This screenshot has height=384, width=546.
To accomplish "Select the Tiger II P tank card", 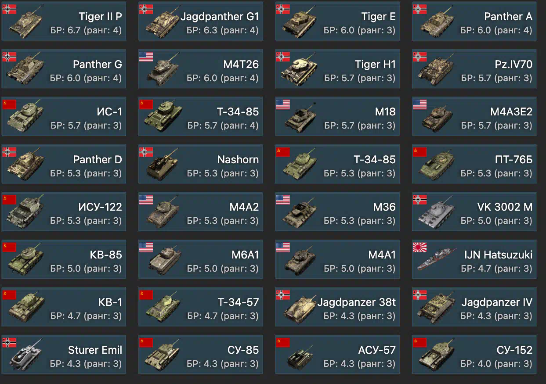I will click(x=64, y=22).
